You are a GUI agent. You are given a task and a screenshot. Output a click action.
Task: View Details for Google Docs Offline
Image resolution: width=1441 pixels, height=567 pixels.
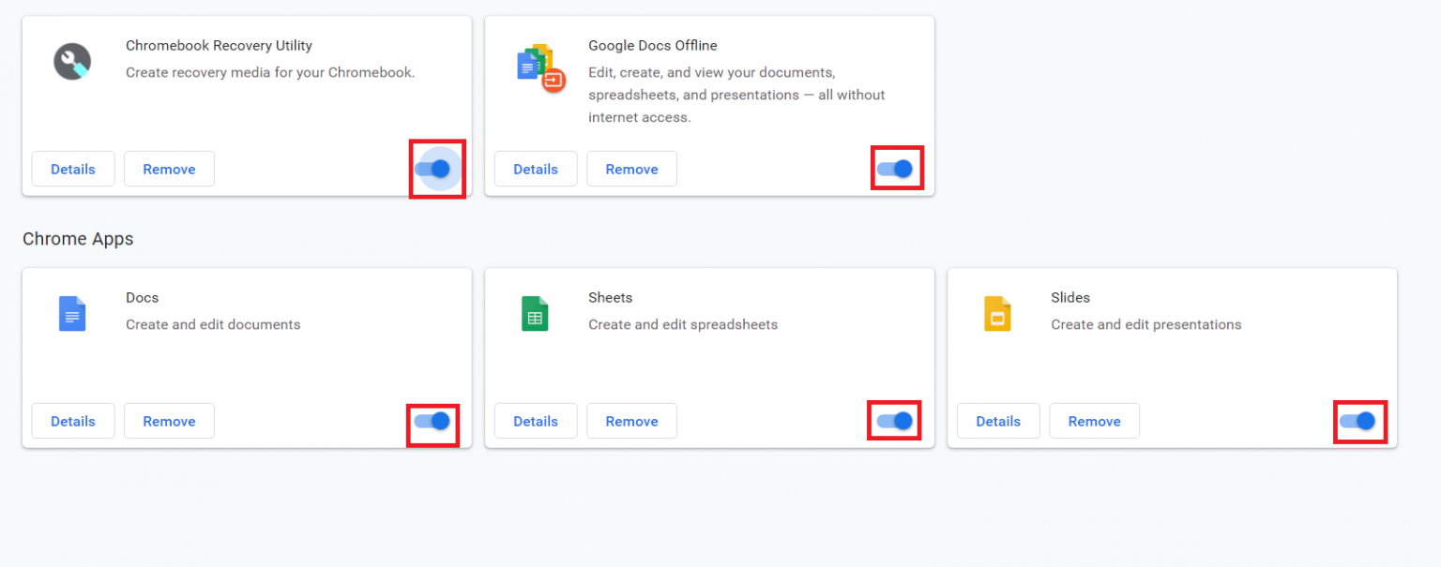point(536,169)
